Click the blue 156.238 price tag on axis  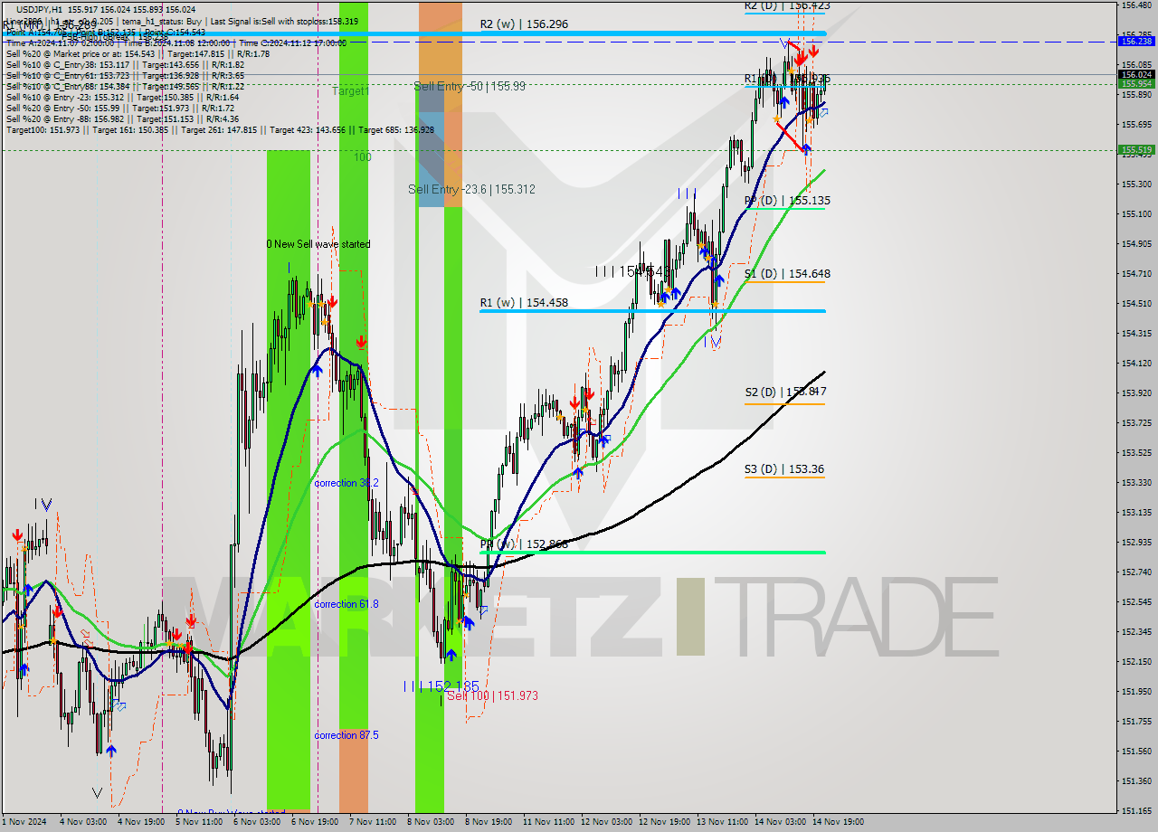tap(1136, 42)
